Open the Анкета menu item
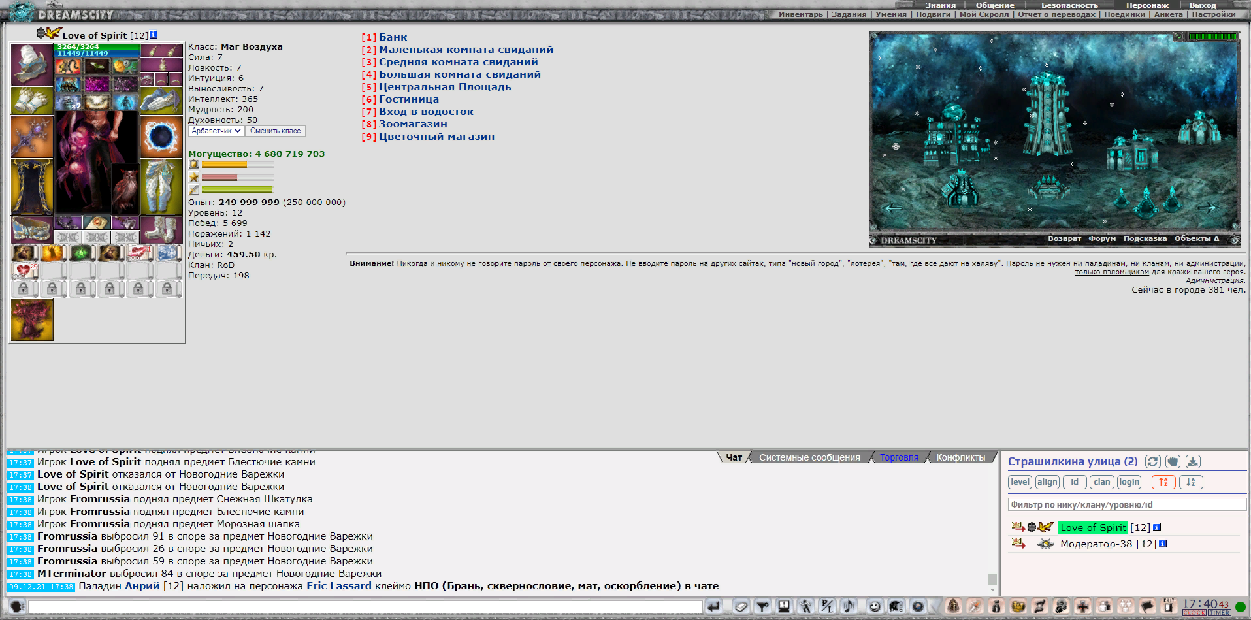Screen dimensions: 1251x620 (x=1168, y=14)
